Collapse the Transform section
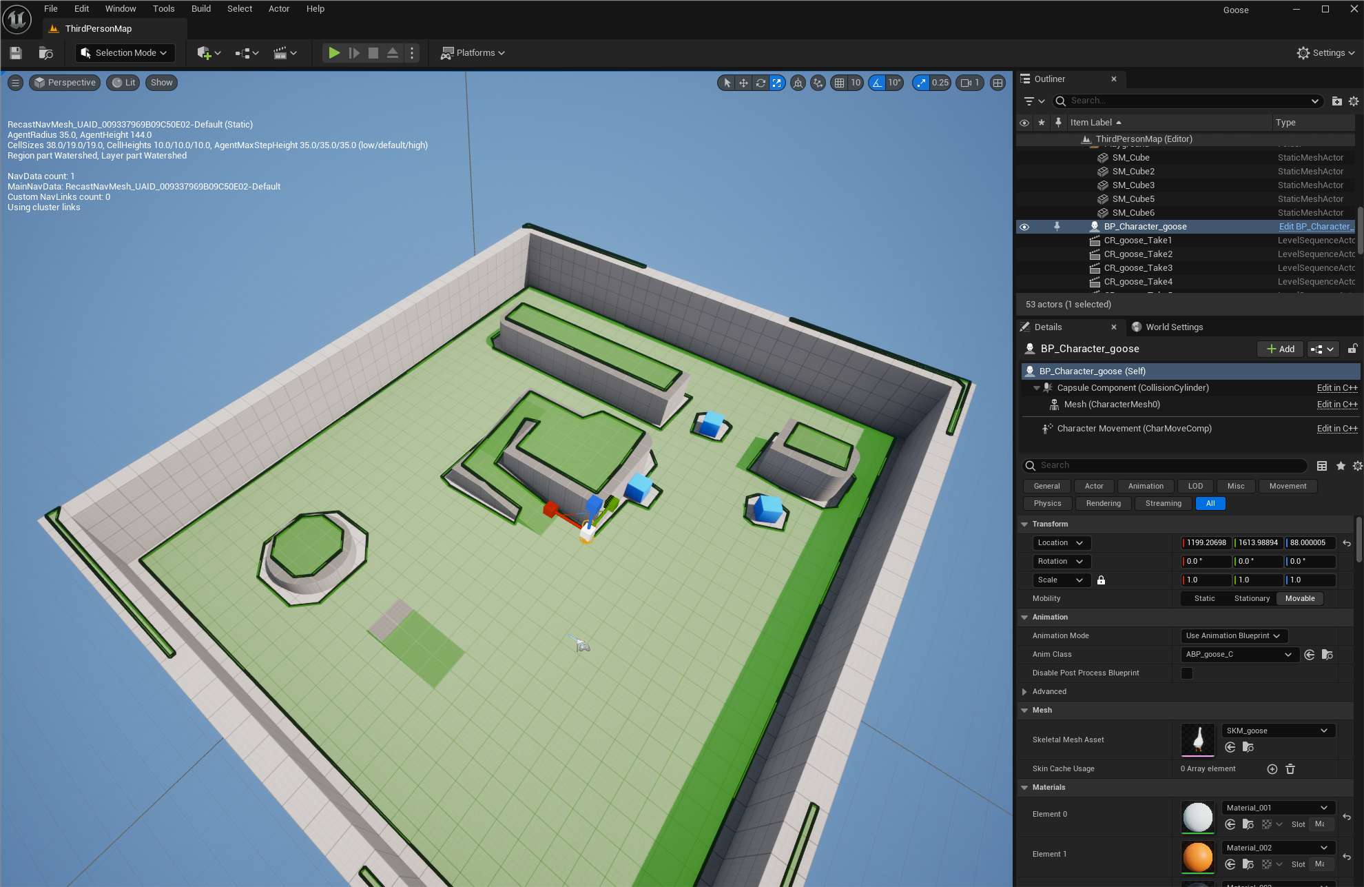Viewport: 1364px width, 887px height. (1024, 524)
